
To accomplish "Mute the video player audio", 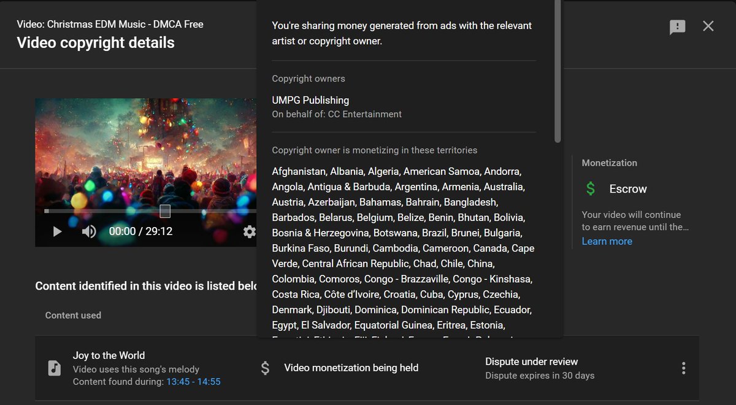I will 89,231.
